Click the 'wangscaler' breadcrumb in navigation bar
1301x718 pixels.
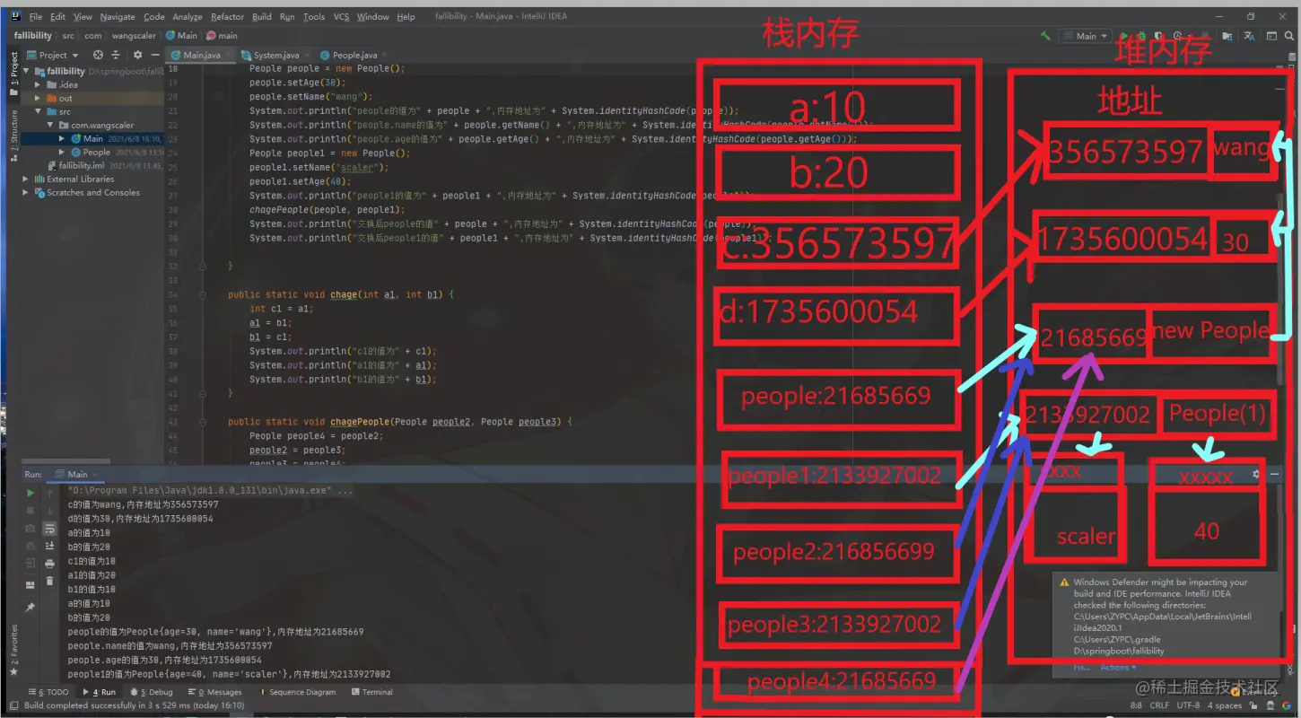coord(133,36)
